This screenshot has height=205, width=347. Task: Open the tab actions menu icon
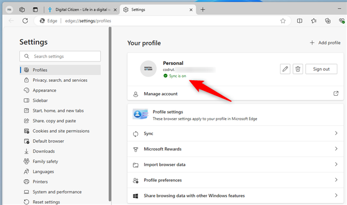point(35,10)
